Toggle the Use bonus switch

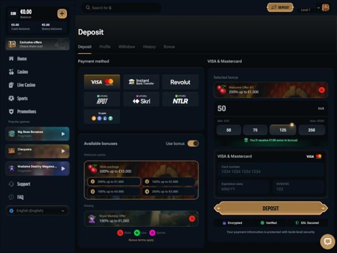tap(193, 144)
